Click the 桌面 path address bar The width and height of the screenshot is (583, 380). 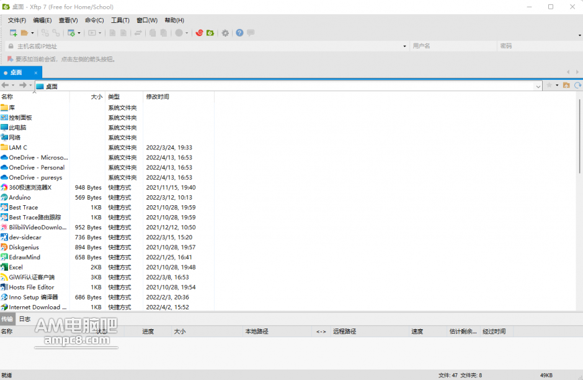point(288,86)
